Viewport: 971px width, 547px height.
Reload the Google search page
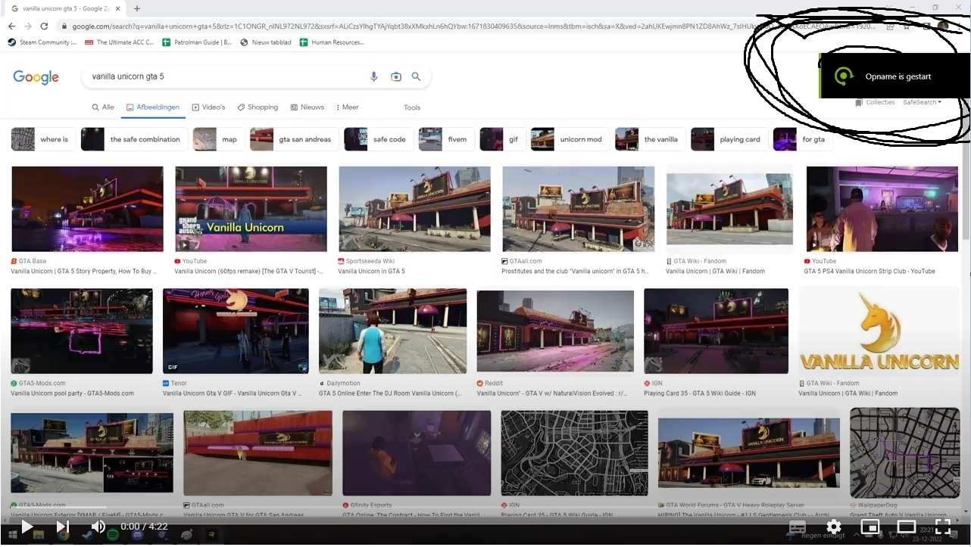[44, 26]
